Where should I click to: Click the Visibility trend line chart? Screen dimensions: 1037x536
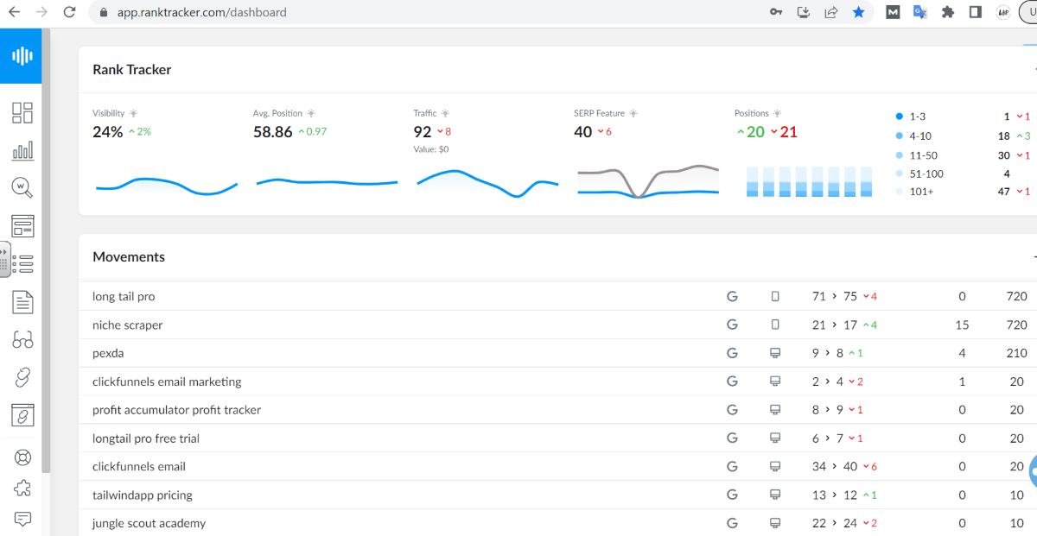[x=166, y=185]
